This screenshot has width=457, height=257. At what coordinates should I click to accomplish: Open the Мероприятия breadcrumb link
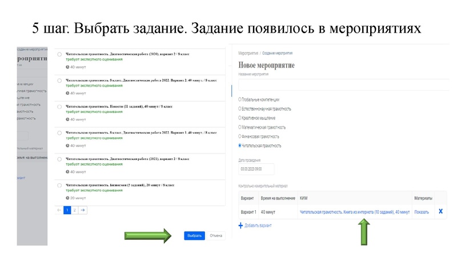[x=248, y=53]
